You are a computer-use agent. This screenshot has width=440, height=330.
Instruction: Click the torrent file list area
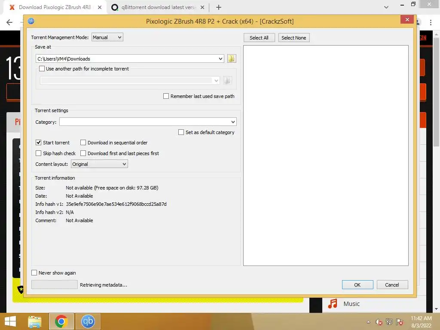point(326,156)
